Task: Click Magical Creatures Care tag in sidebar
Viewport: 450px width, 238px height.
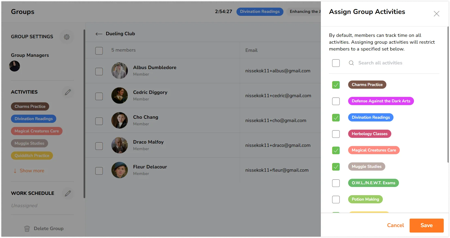Action: (x=37, y=131)
